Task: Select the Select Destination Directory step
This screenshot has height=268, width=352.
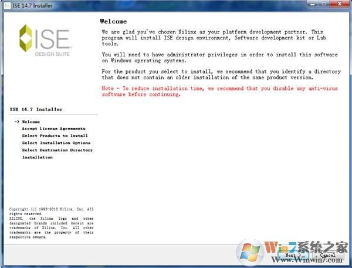Action: point(57,150)
